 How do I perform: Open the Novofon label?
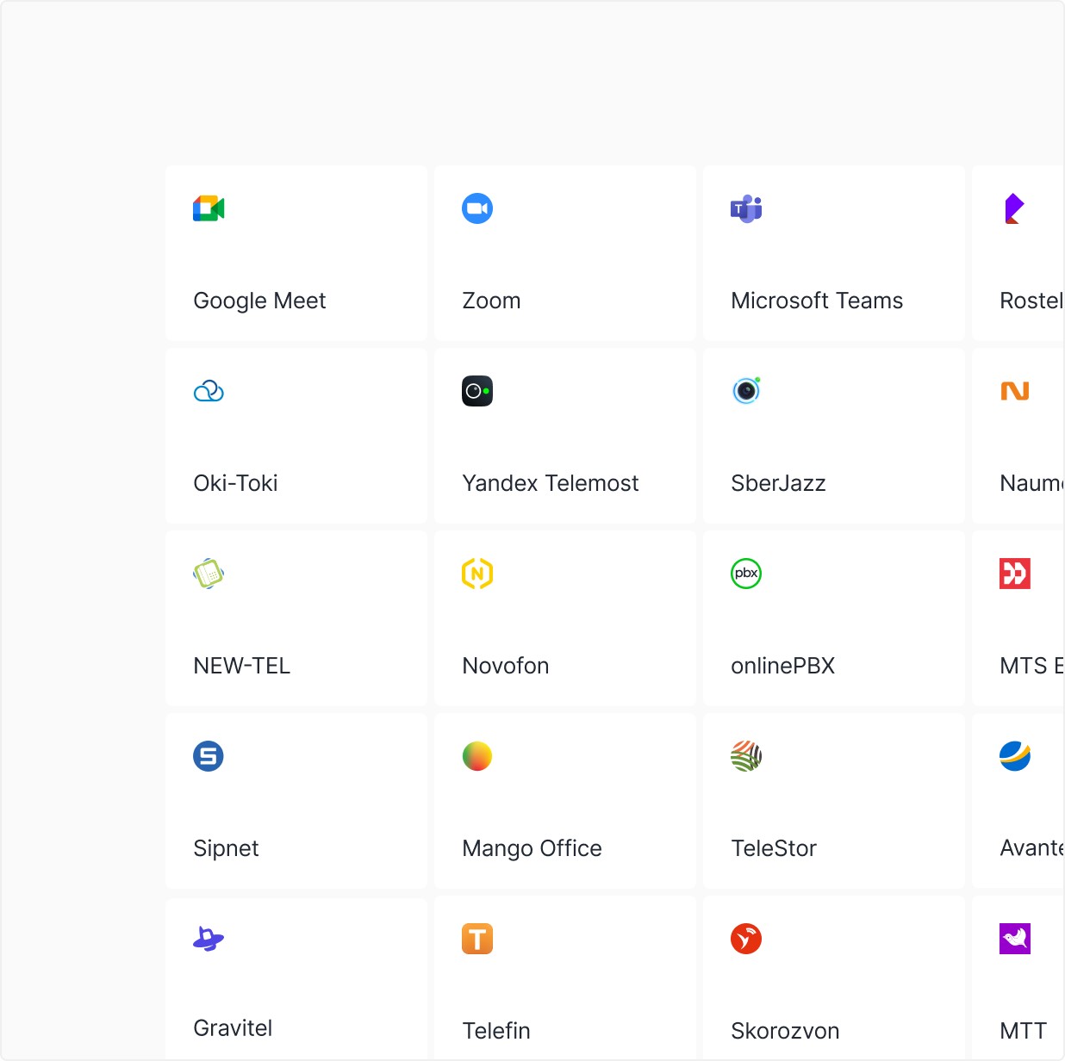[506, 666]
